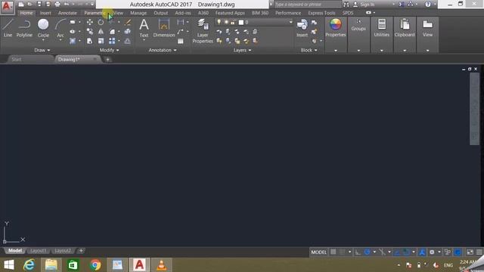The width and height of the screenshot is (484, 272).
Task: Click the Rotate tool in Modify panel
Action: (101, 22)
